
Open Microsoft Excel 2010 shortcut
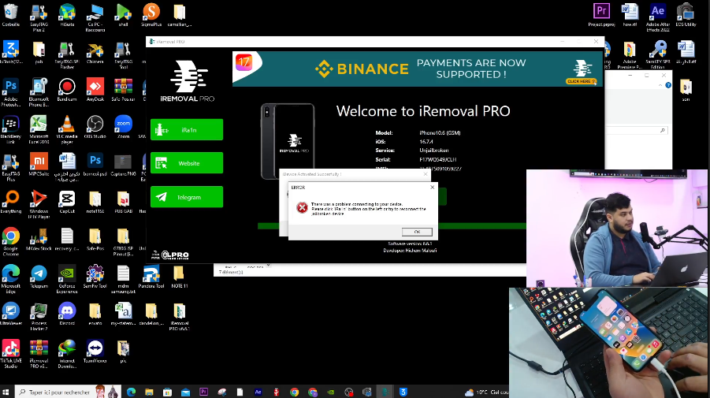(x=39, y=129)
